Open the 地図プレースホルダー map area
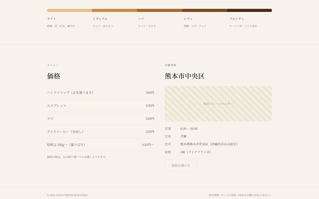This screenshot has height=199, width=319. point(218,104)
